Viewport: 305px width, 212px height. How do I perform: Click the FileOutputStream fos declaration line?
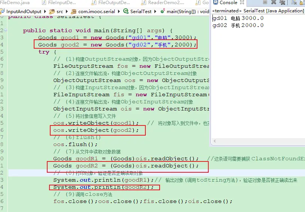131,66
